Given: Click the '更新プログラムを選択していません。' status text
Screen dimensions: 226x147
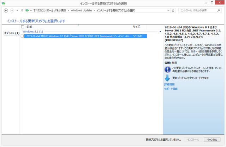Looking at the screenshot, I should [x=163, y=140].
